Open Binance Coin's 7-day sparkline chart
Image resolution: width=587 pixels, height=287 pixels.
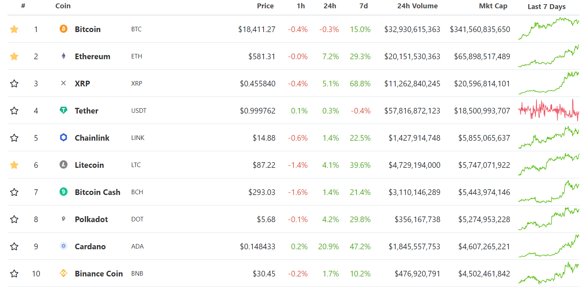549,273
